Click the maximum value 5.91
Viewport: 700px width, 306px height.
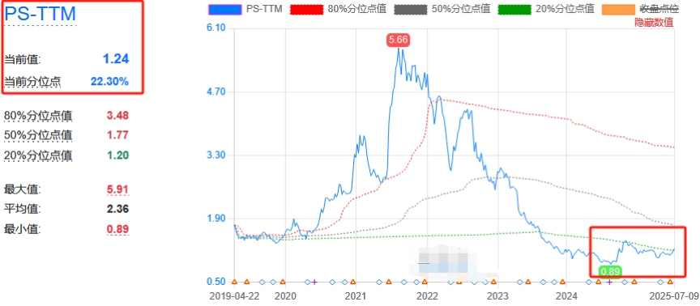coord(117,189)
